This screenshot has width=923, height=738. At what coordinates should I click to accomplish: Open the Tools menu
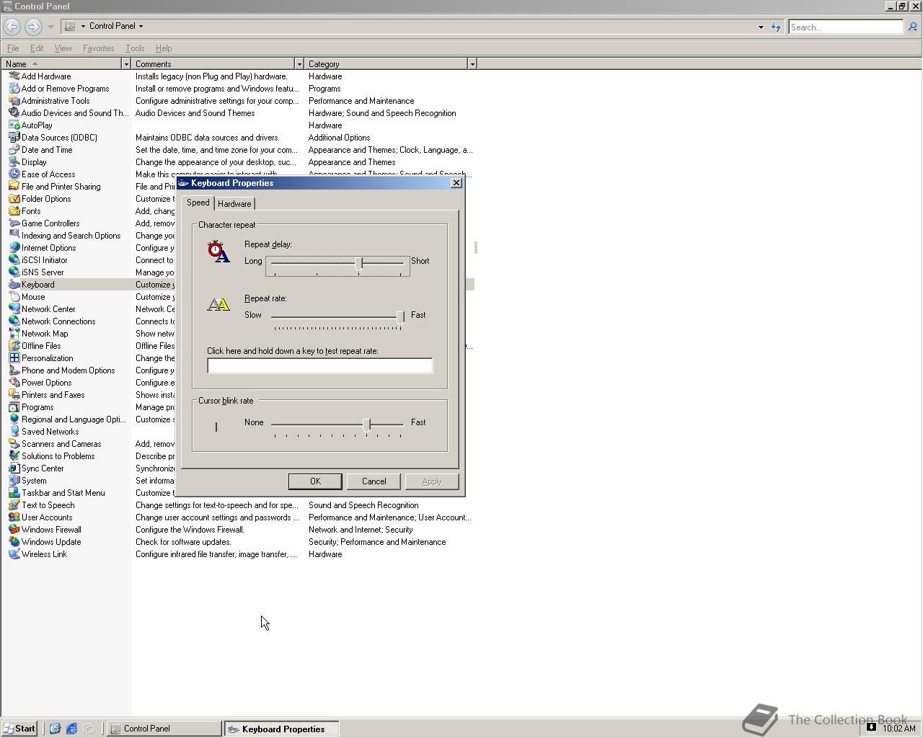pos(135,48)
